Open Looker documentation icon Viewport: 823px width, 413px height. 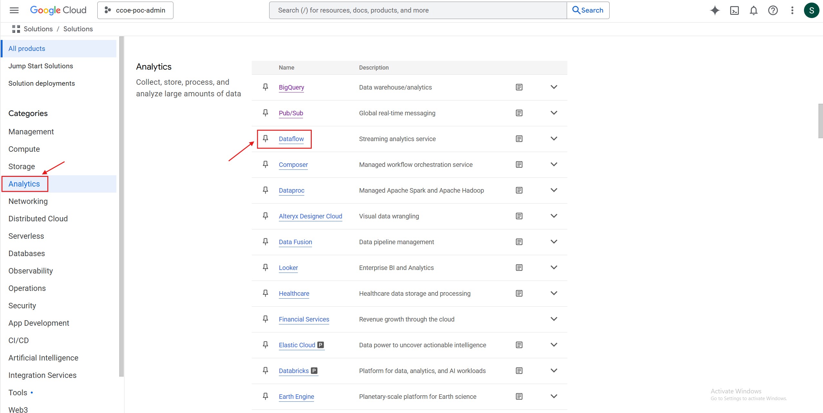(519, 268)
